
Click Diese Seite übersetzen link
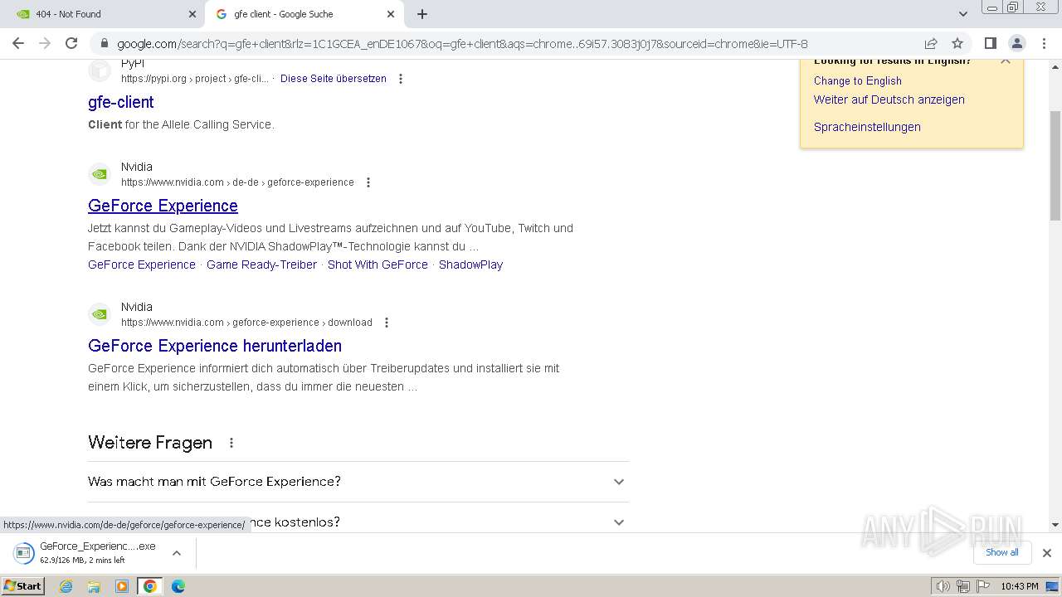coord(334,79)
